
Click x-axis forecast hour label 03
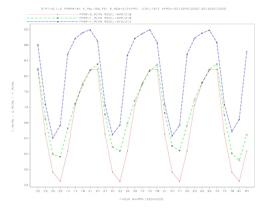[45, 191]
